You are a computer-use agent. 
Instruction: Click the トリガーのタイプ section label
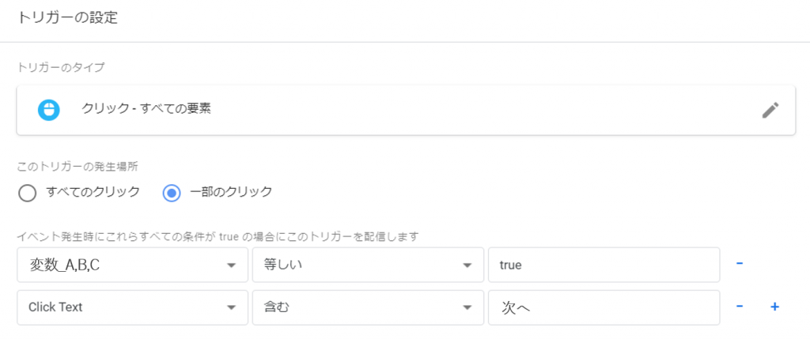(x=60, y=68)
